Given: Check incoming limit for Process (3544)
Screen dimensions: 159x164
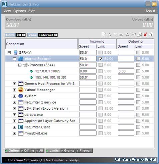Looking at the screenshot, I should [101, 65].
